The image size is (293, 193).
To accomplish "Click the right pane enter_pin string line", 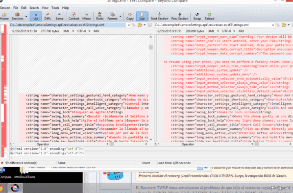I will pos(231,41).
